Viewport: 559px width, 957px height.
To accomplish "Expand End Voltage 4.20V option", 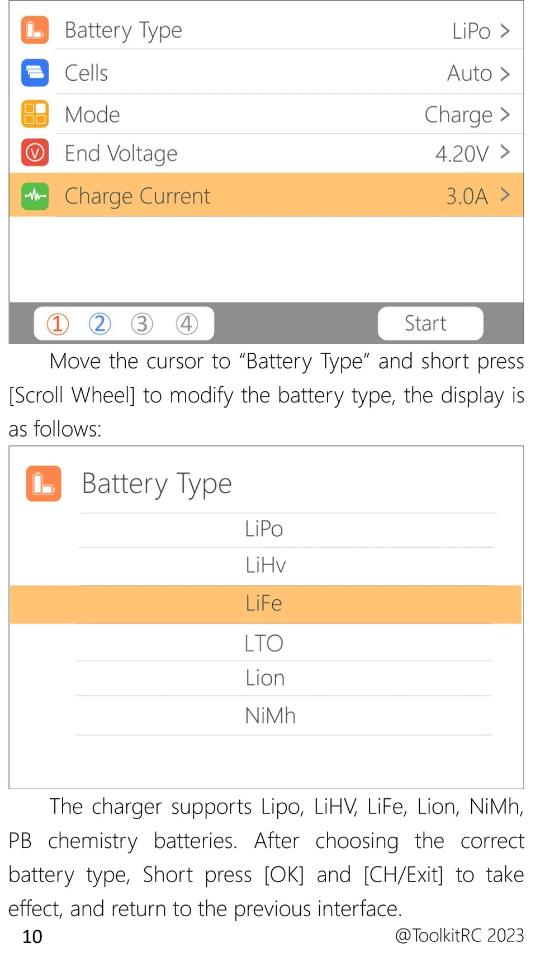I will point(505,152).
